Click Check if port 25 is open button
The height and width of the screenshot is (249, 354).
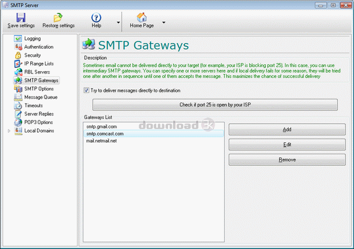[x=215, y=104]
